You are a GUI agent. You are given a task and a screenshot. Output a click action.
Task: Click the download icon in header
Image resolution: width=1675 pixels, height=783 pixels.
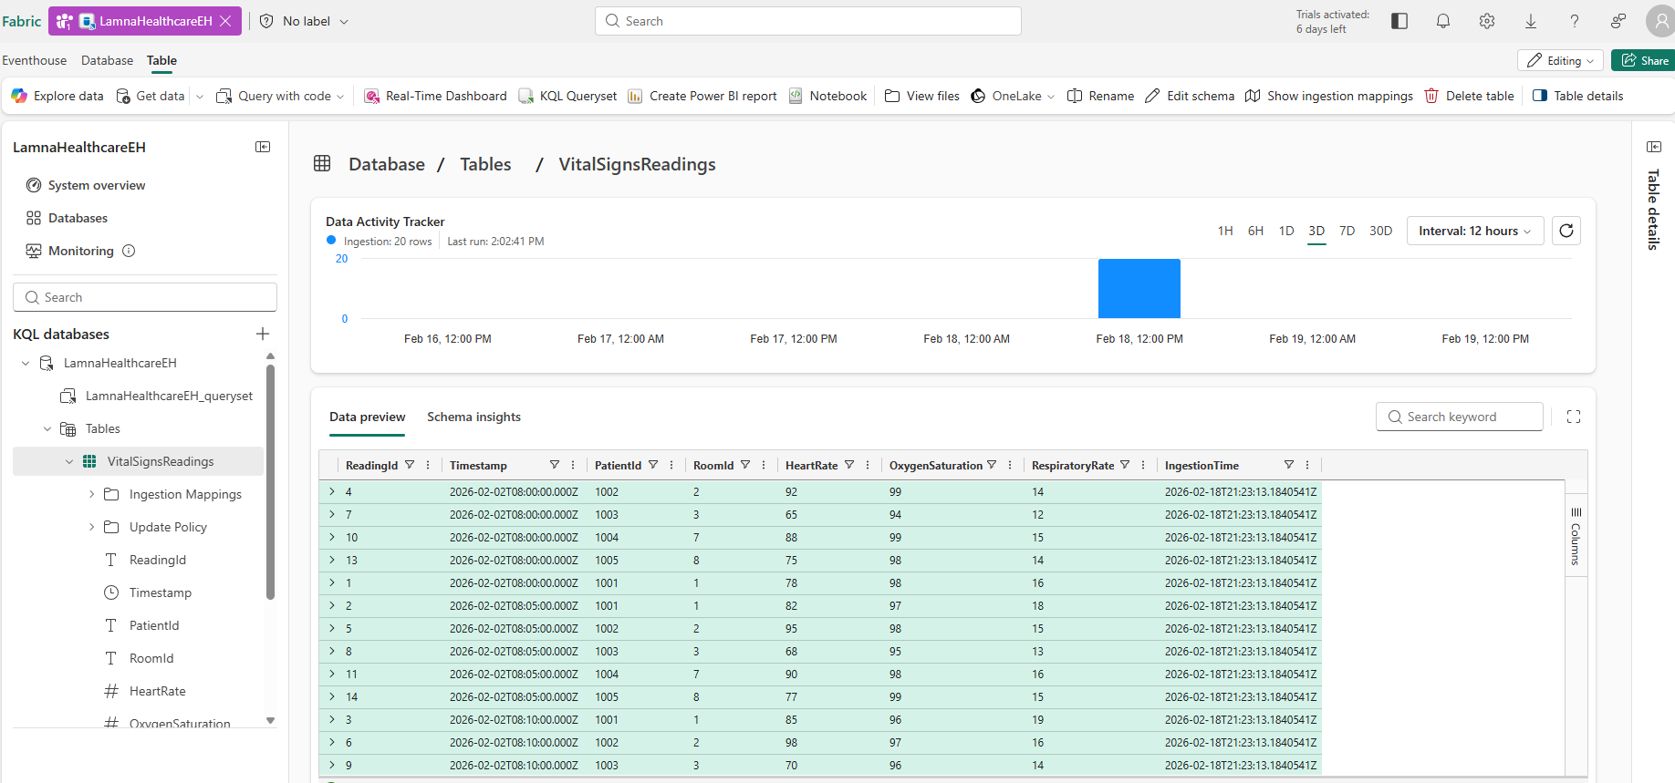1531,21
